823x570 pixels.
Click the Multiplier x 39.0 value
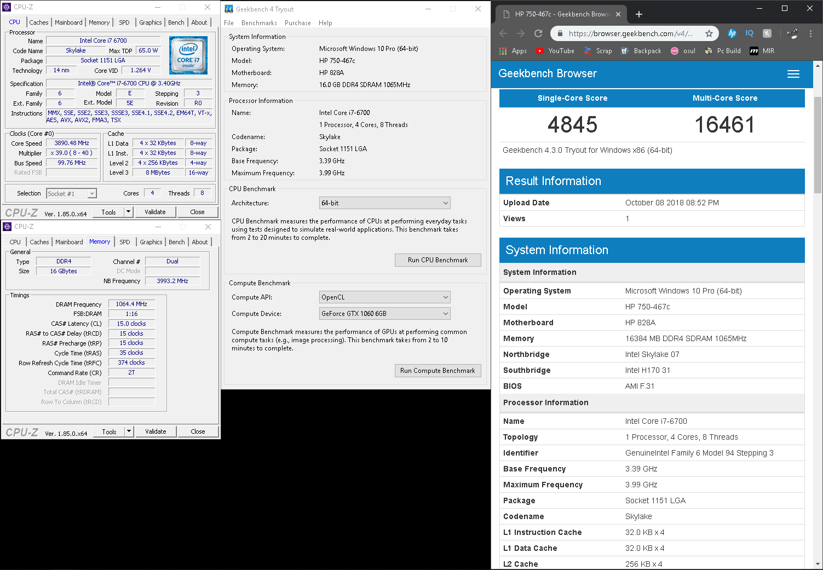point(72,153)
